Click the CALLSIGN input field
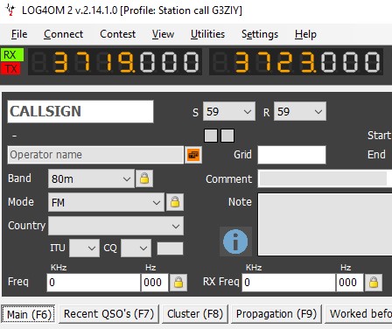The width and height of the screenshot is (392, 329). click(x=80, y=111)
